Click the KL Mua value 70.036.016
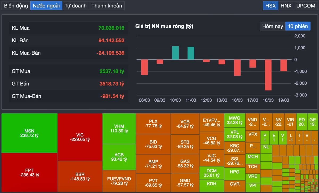This screenshot has width=319, height=193. pyautogui.click(x=111, y=28)
